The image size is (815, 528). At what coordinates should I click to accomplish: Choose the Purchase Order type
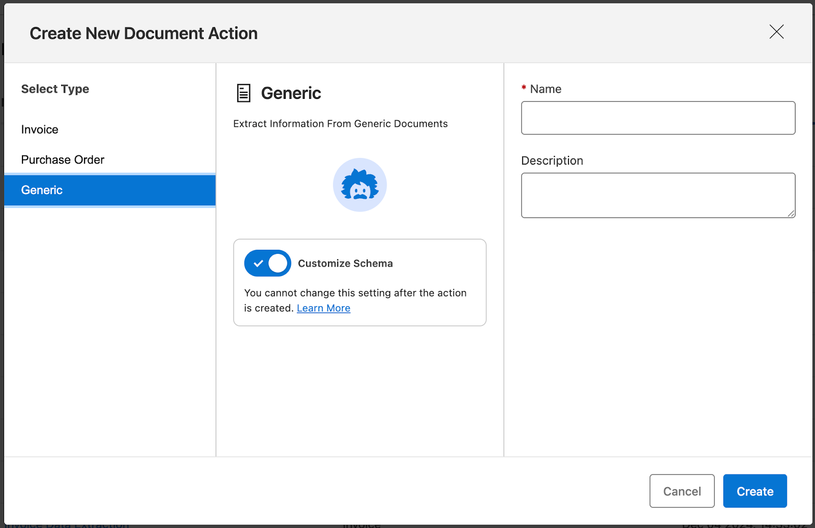pyautogui.click(x=63, y=160)
